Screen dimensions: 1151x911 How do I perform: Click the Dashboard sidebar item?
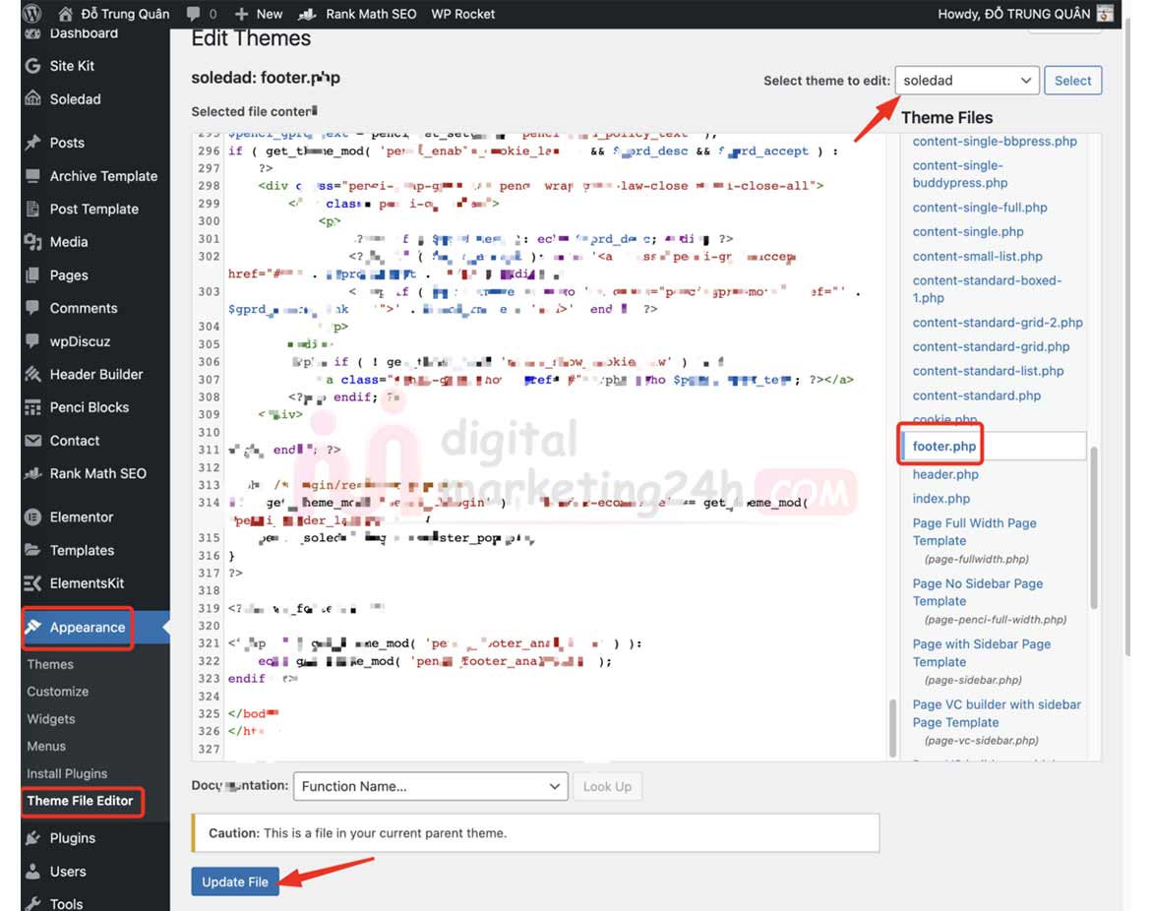click(84, 33)
